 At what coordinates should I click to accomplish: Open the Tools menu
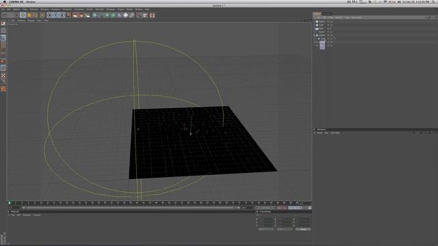coord(25,9)
